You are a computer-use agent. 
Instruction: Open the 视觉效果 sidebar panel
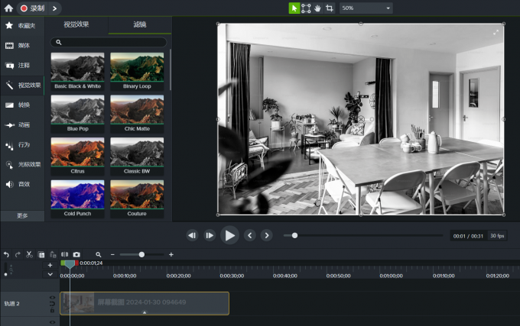click(x=22, y=85)
